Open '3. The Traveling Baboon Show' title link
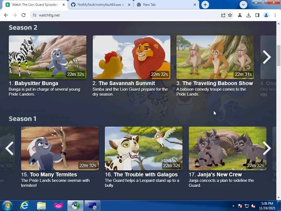 click(x=215, y=84)
